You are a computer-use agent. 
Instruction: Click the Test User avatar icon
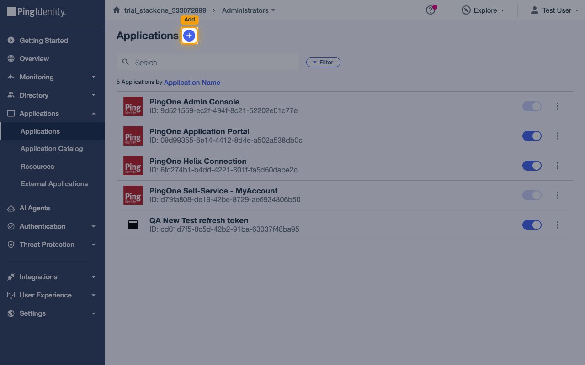(x=534, y=10)
